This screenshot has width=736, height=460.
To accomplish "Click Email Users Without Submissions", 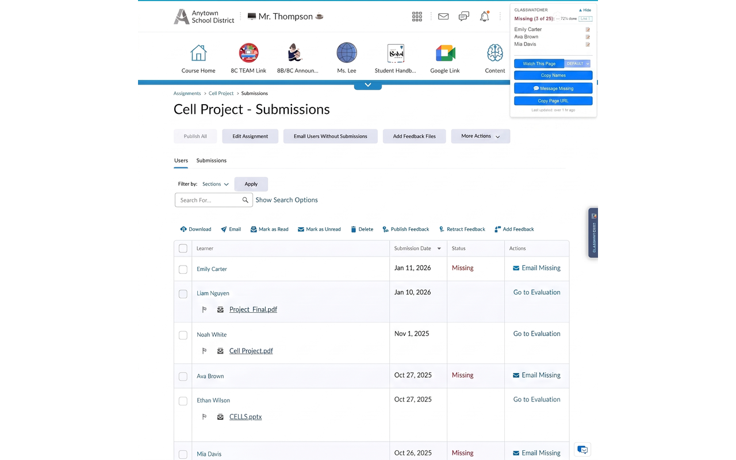I will [330, 136].
